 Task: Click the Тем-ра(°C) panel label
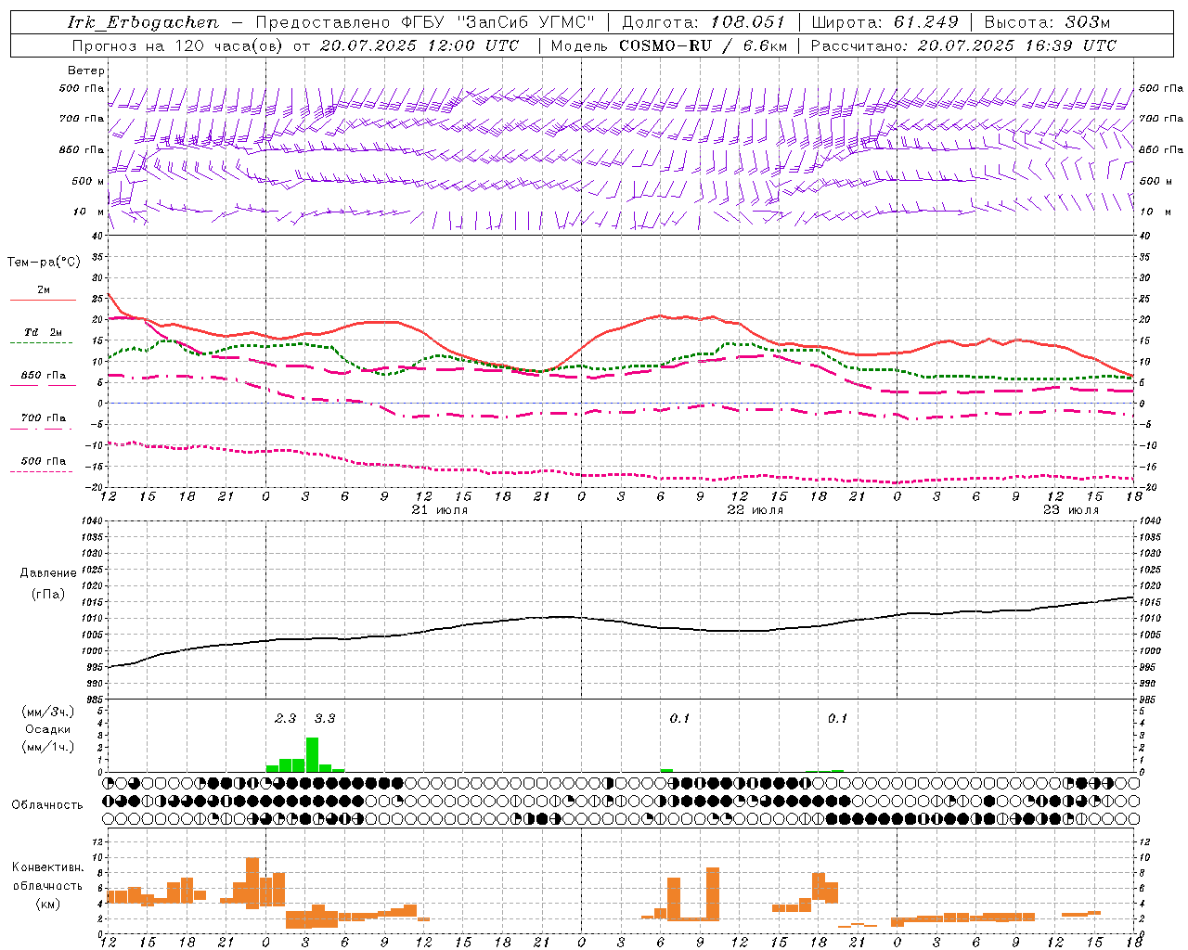tap(44, 263)
